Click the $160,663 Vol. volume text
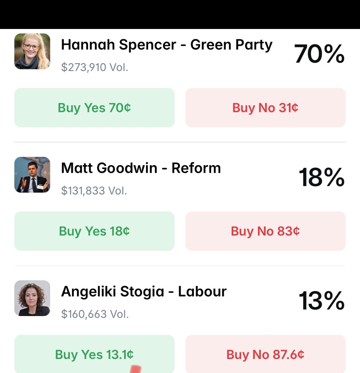 click(x=95, y=314)
